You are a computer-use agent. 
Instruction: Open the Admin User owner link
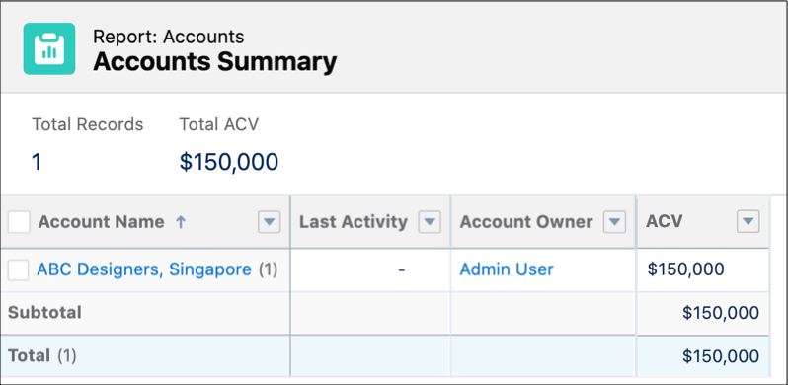point(506,269)
